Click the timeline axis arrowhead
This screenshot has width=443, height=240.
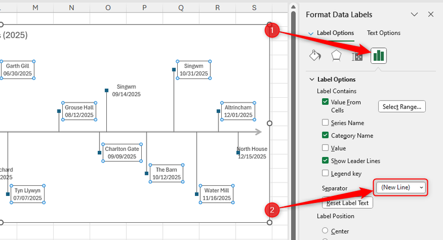pyautogui.click(x=258, y=132)
